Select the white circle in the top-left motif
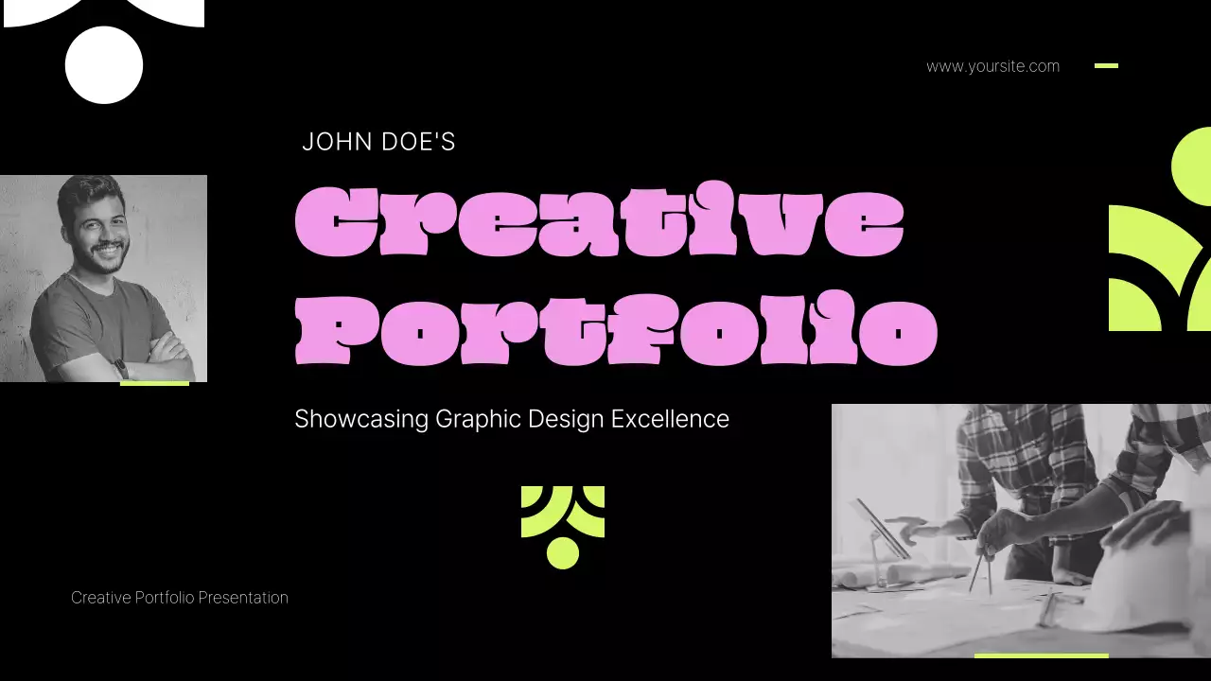The height and width of the screenshot is (681, 1211). pyautogui.click(x=102, y=64)
